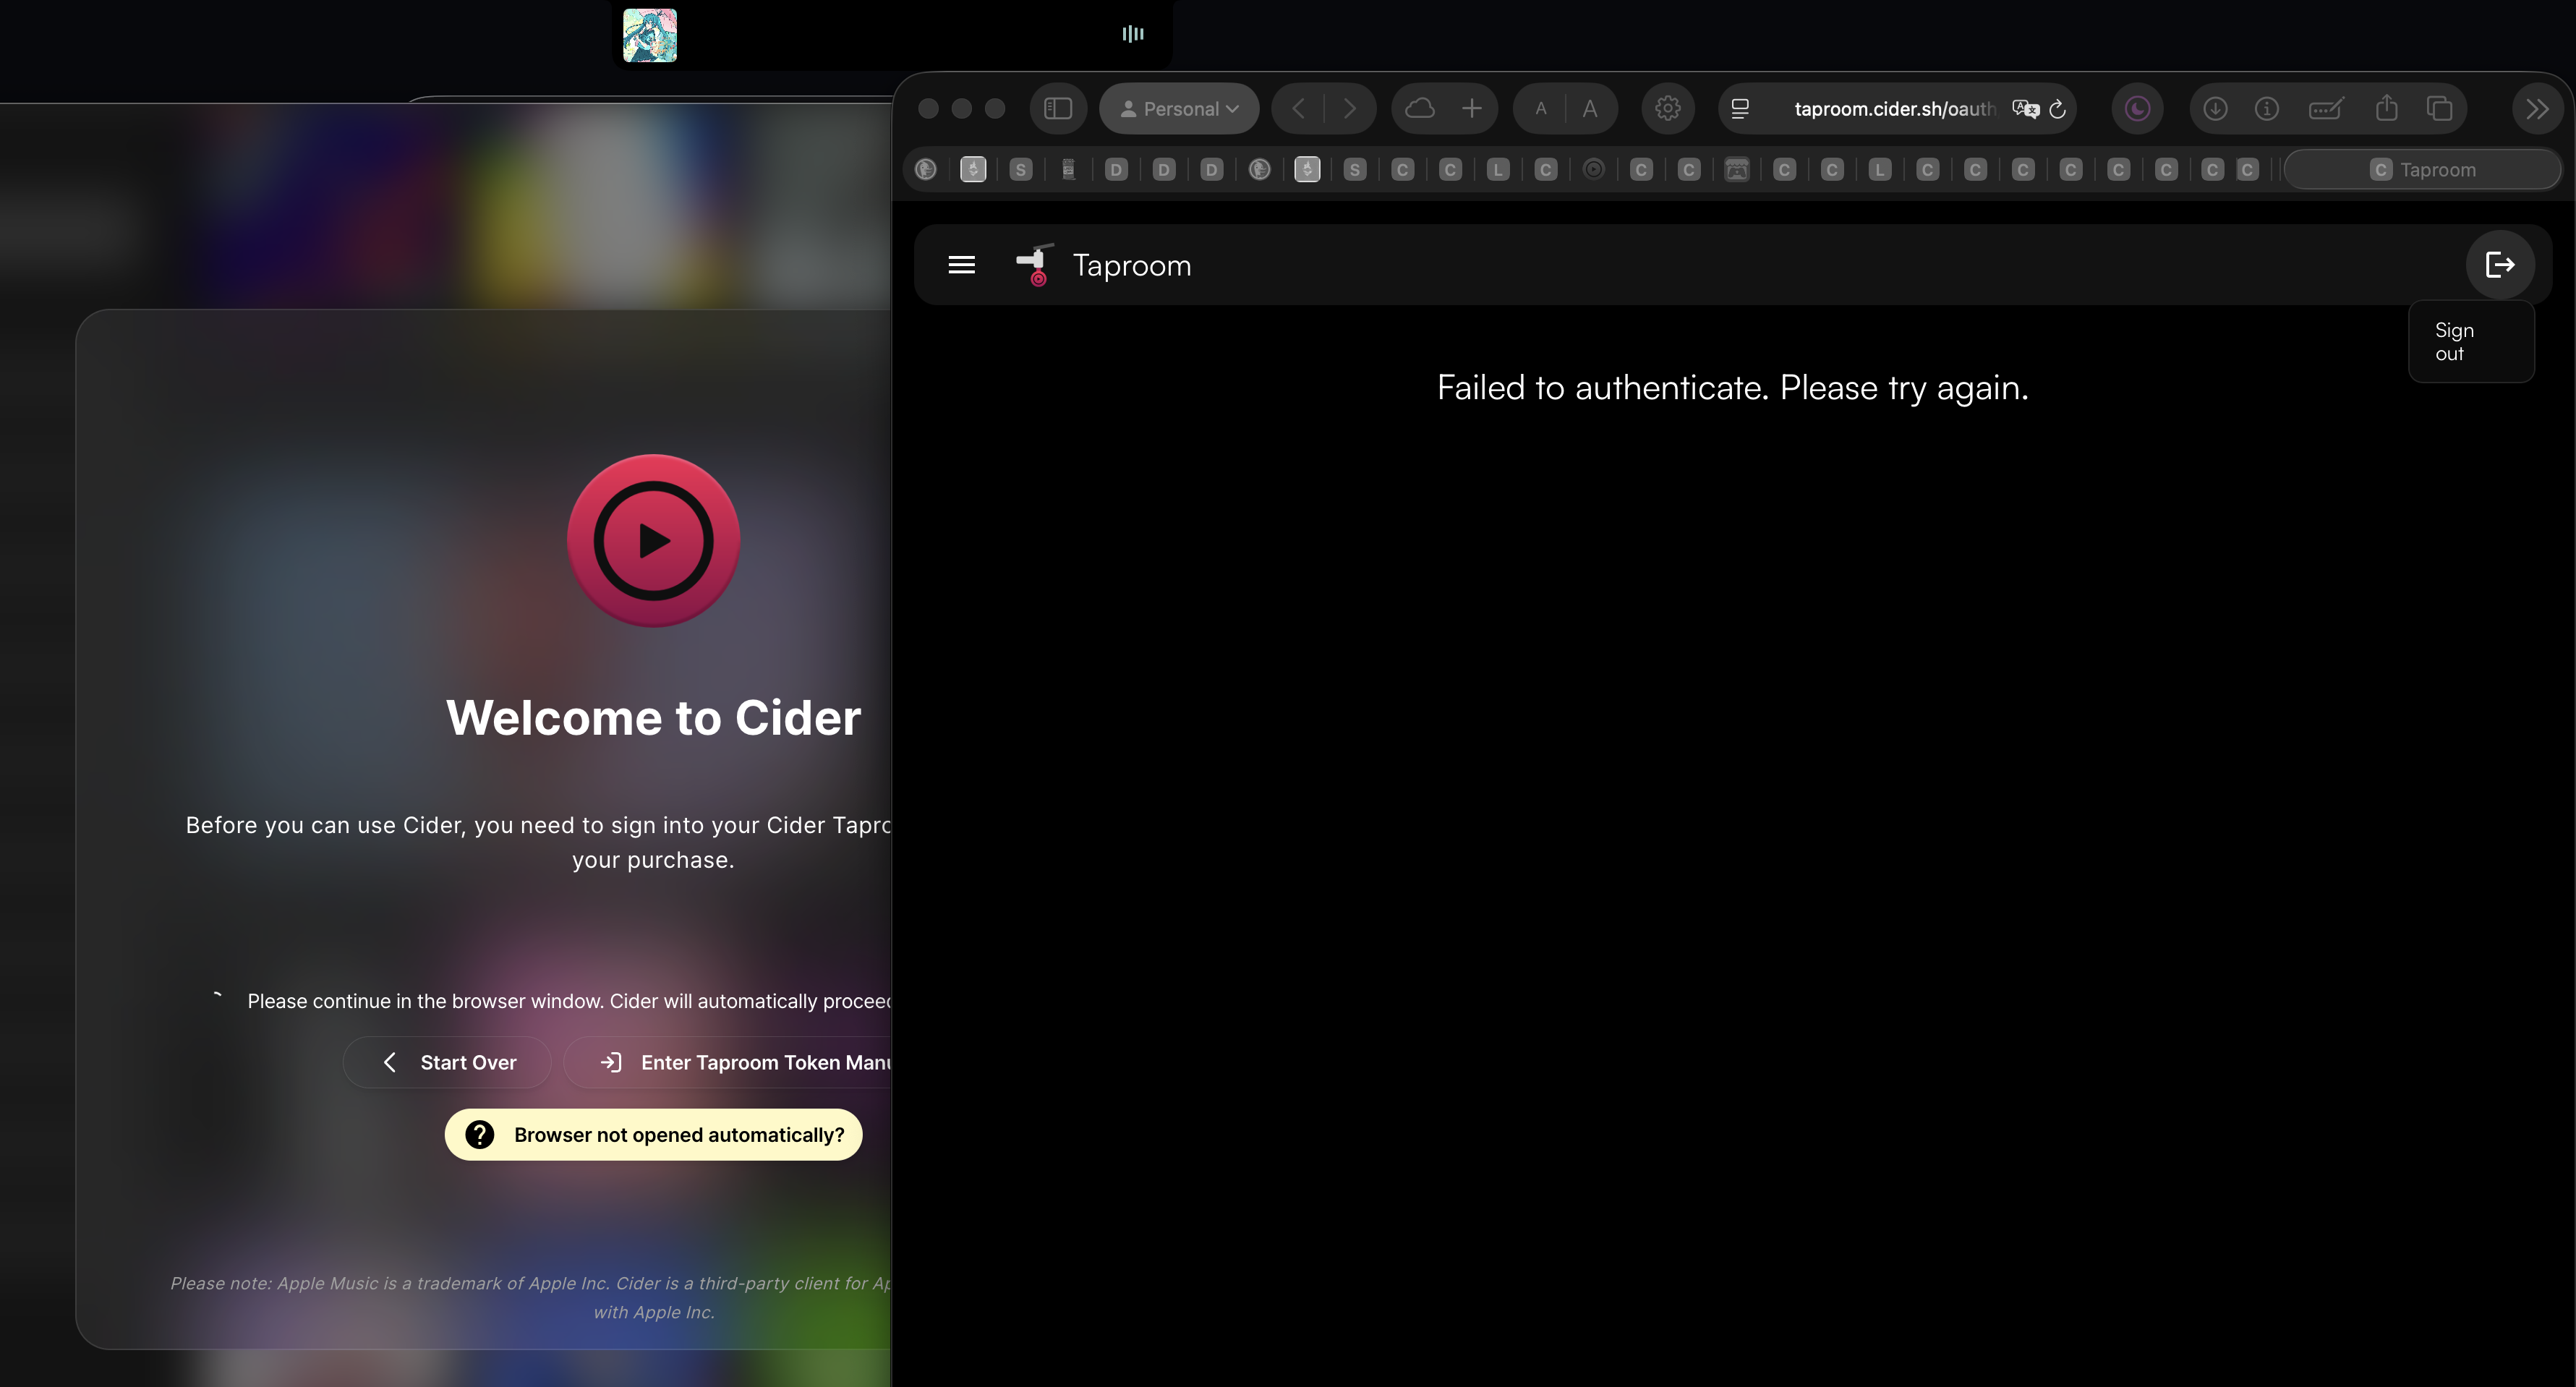Open the Taproom hamburger menu
The height and width of the screenshot is (1387, 2576).
coord(961,265)
